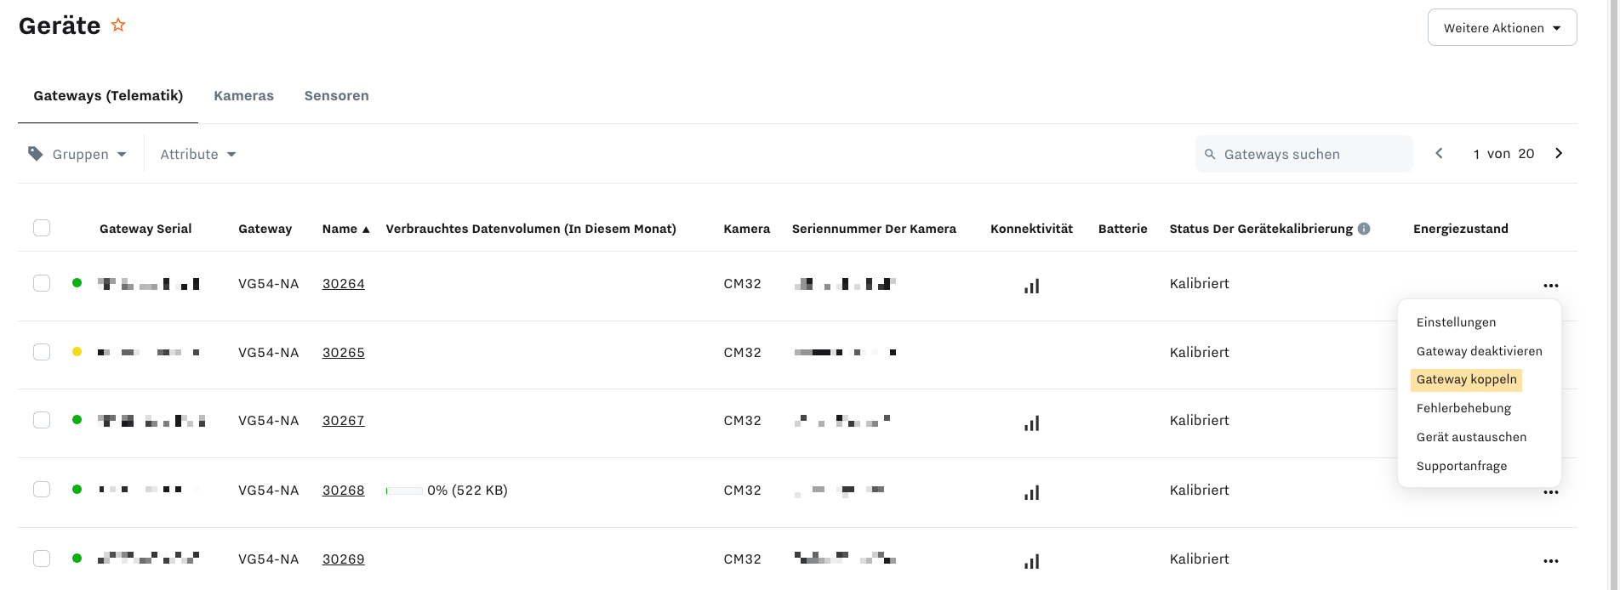Go to next page with right chevron

(x=1559, y=154)
